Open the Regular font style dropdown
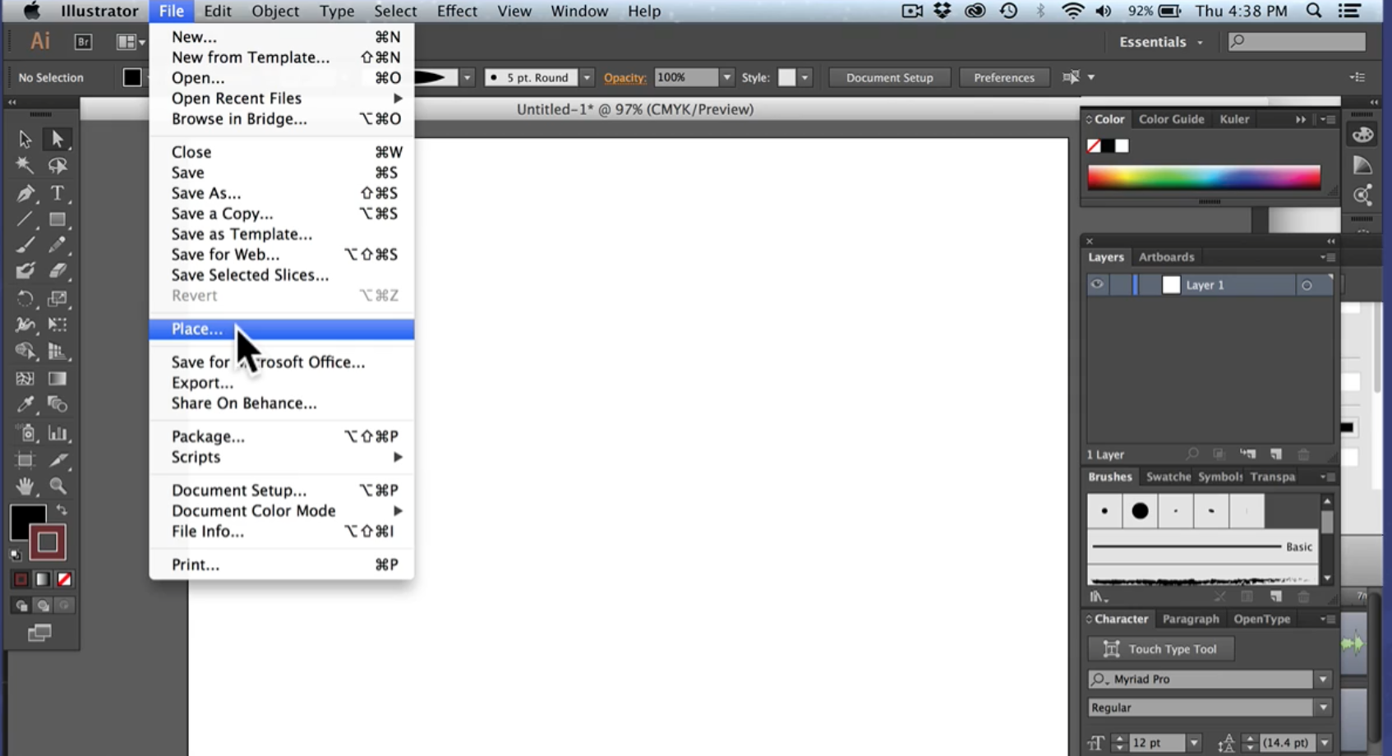Viewport: 1392px width, 756px height. click(x=1323, y=708)
